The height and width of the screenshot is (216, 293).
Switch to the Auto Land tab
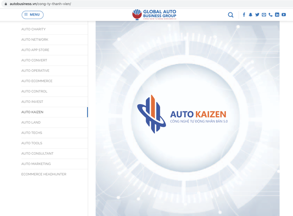pyautogui.click(x=31, y=122)
